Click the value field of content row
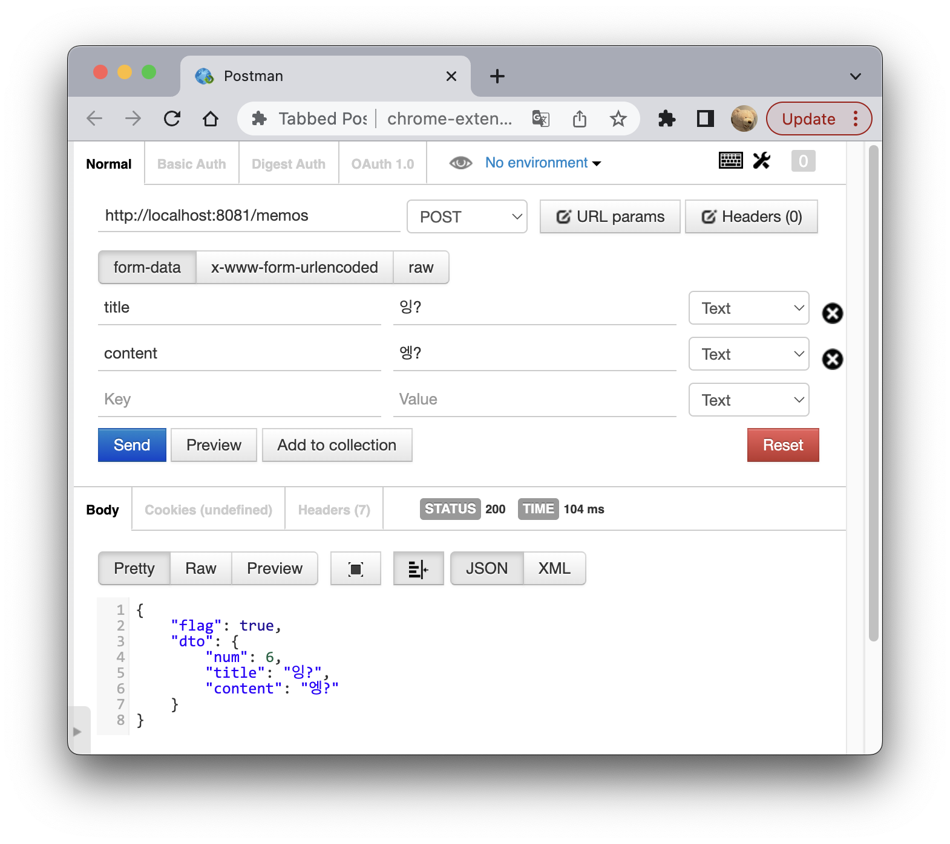 535,354
